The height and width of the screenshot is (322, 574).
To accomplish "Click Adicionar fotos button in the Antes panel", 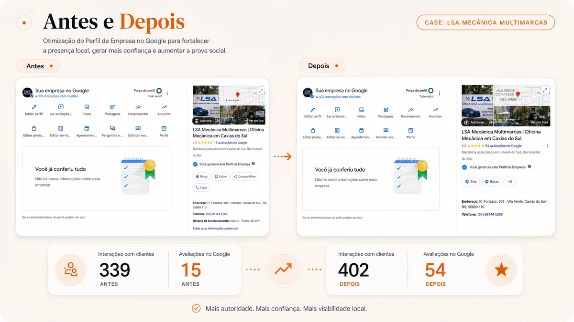I will pyautogui.click(x=204, y=121).
